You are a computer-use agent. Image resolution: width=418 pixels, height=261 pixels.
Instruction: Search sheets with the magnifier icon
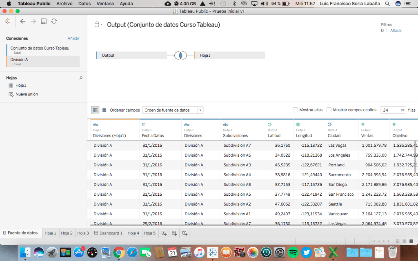[x=81, y=78]
